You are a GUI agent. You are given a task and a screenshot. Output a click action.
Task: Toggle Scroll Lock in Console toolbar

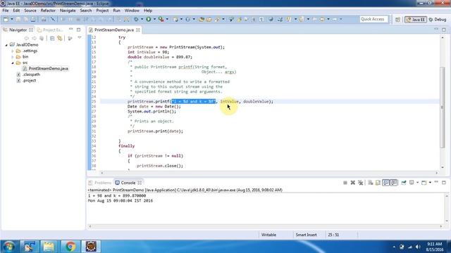(x=378, y=183)
